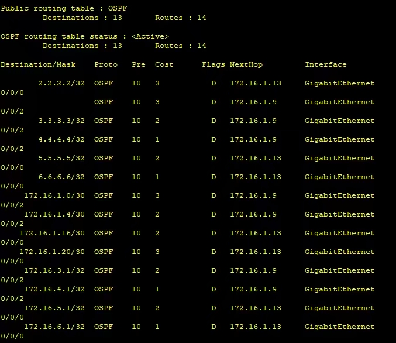396x343 pixels.
Task: Click the 0/0/2 suffix below the 172.16.4.1/32 row
Action: (x=12, y=299)
